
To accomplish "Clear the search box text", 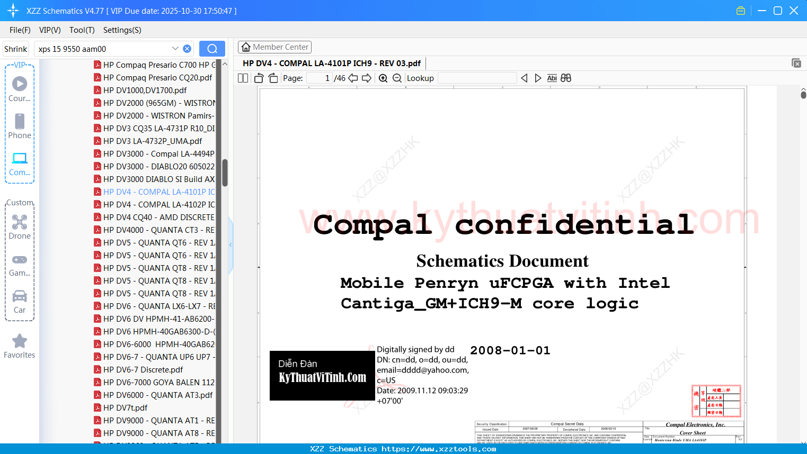I will pos(187,49).
